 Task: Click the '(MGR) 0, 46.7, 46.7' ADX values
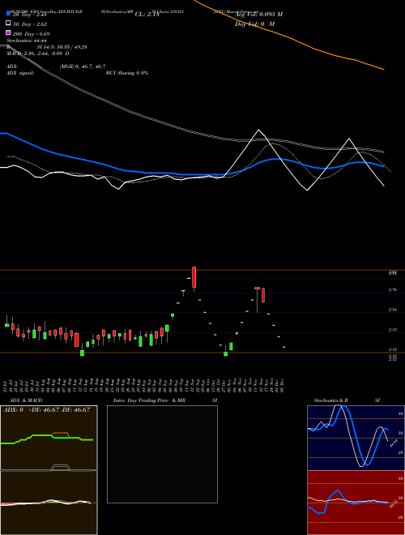[83, 66]
